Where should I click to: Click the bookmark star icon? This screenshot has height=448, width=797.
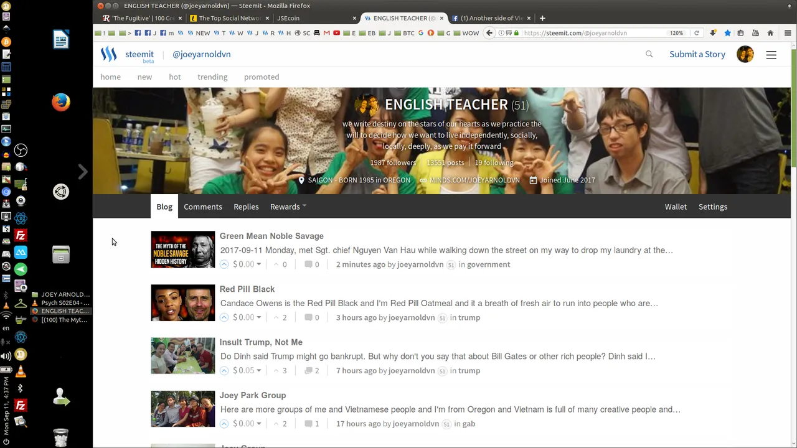pyautogui.click(x=727, y=33)
